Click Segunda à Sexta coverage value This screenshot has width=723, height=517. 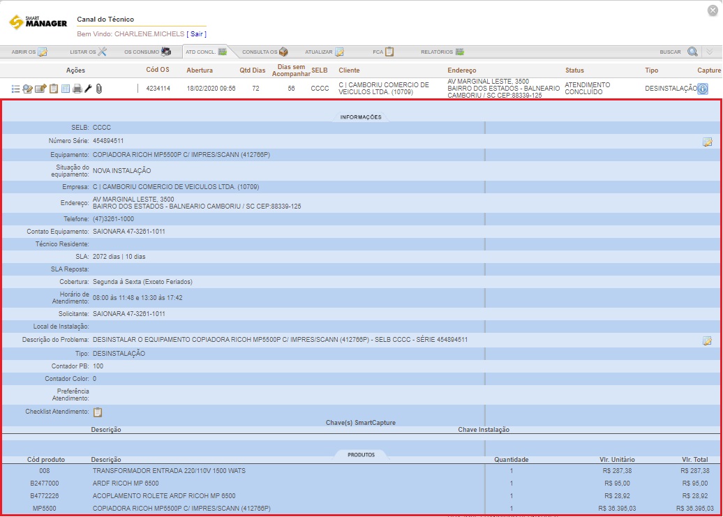point(142,282)
